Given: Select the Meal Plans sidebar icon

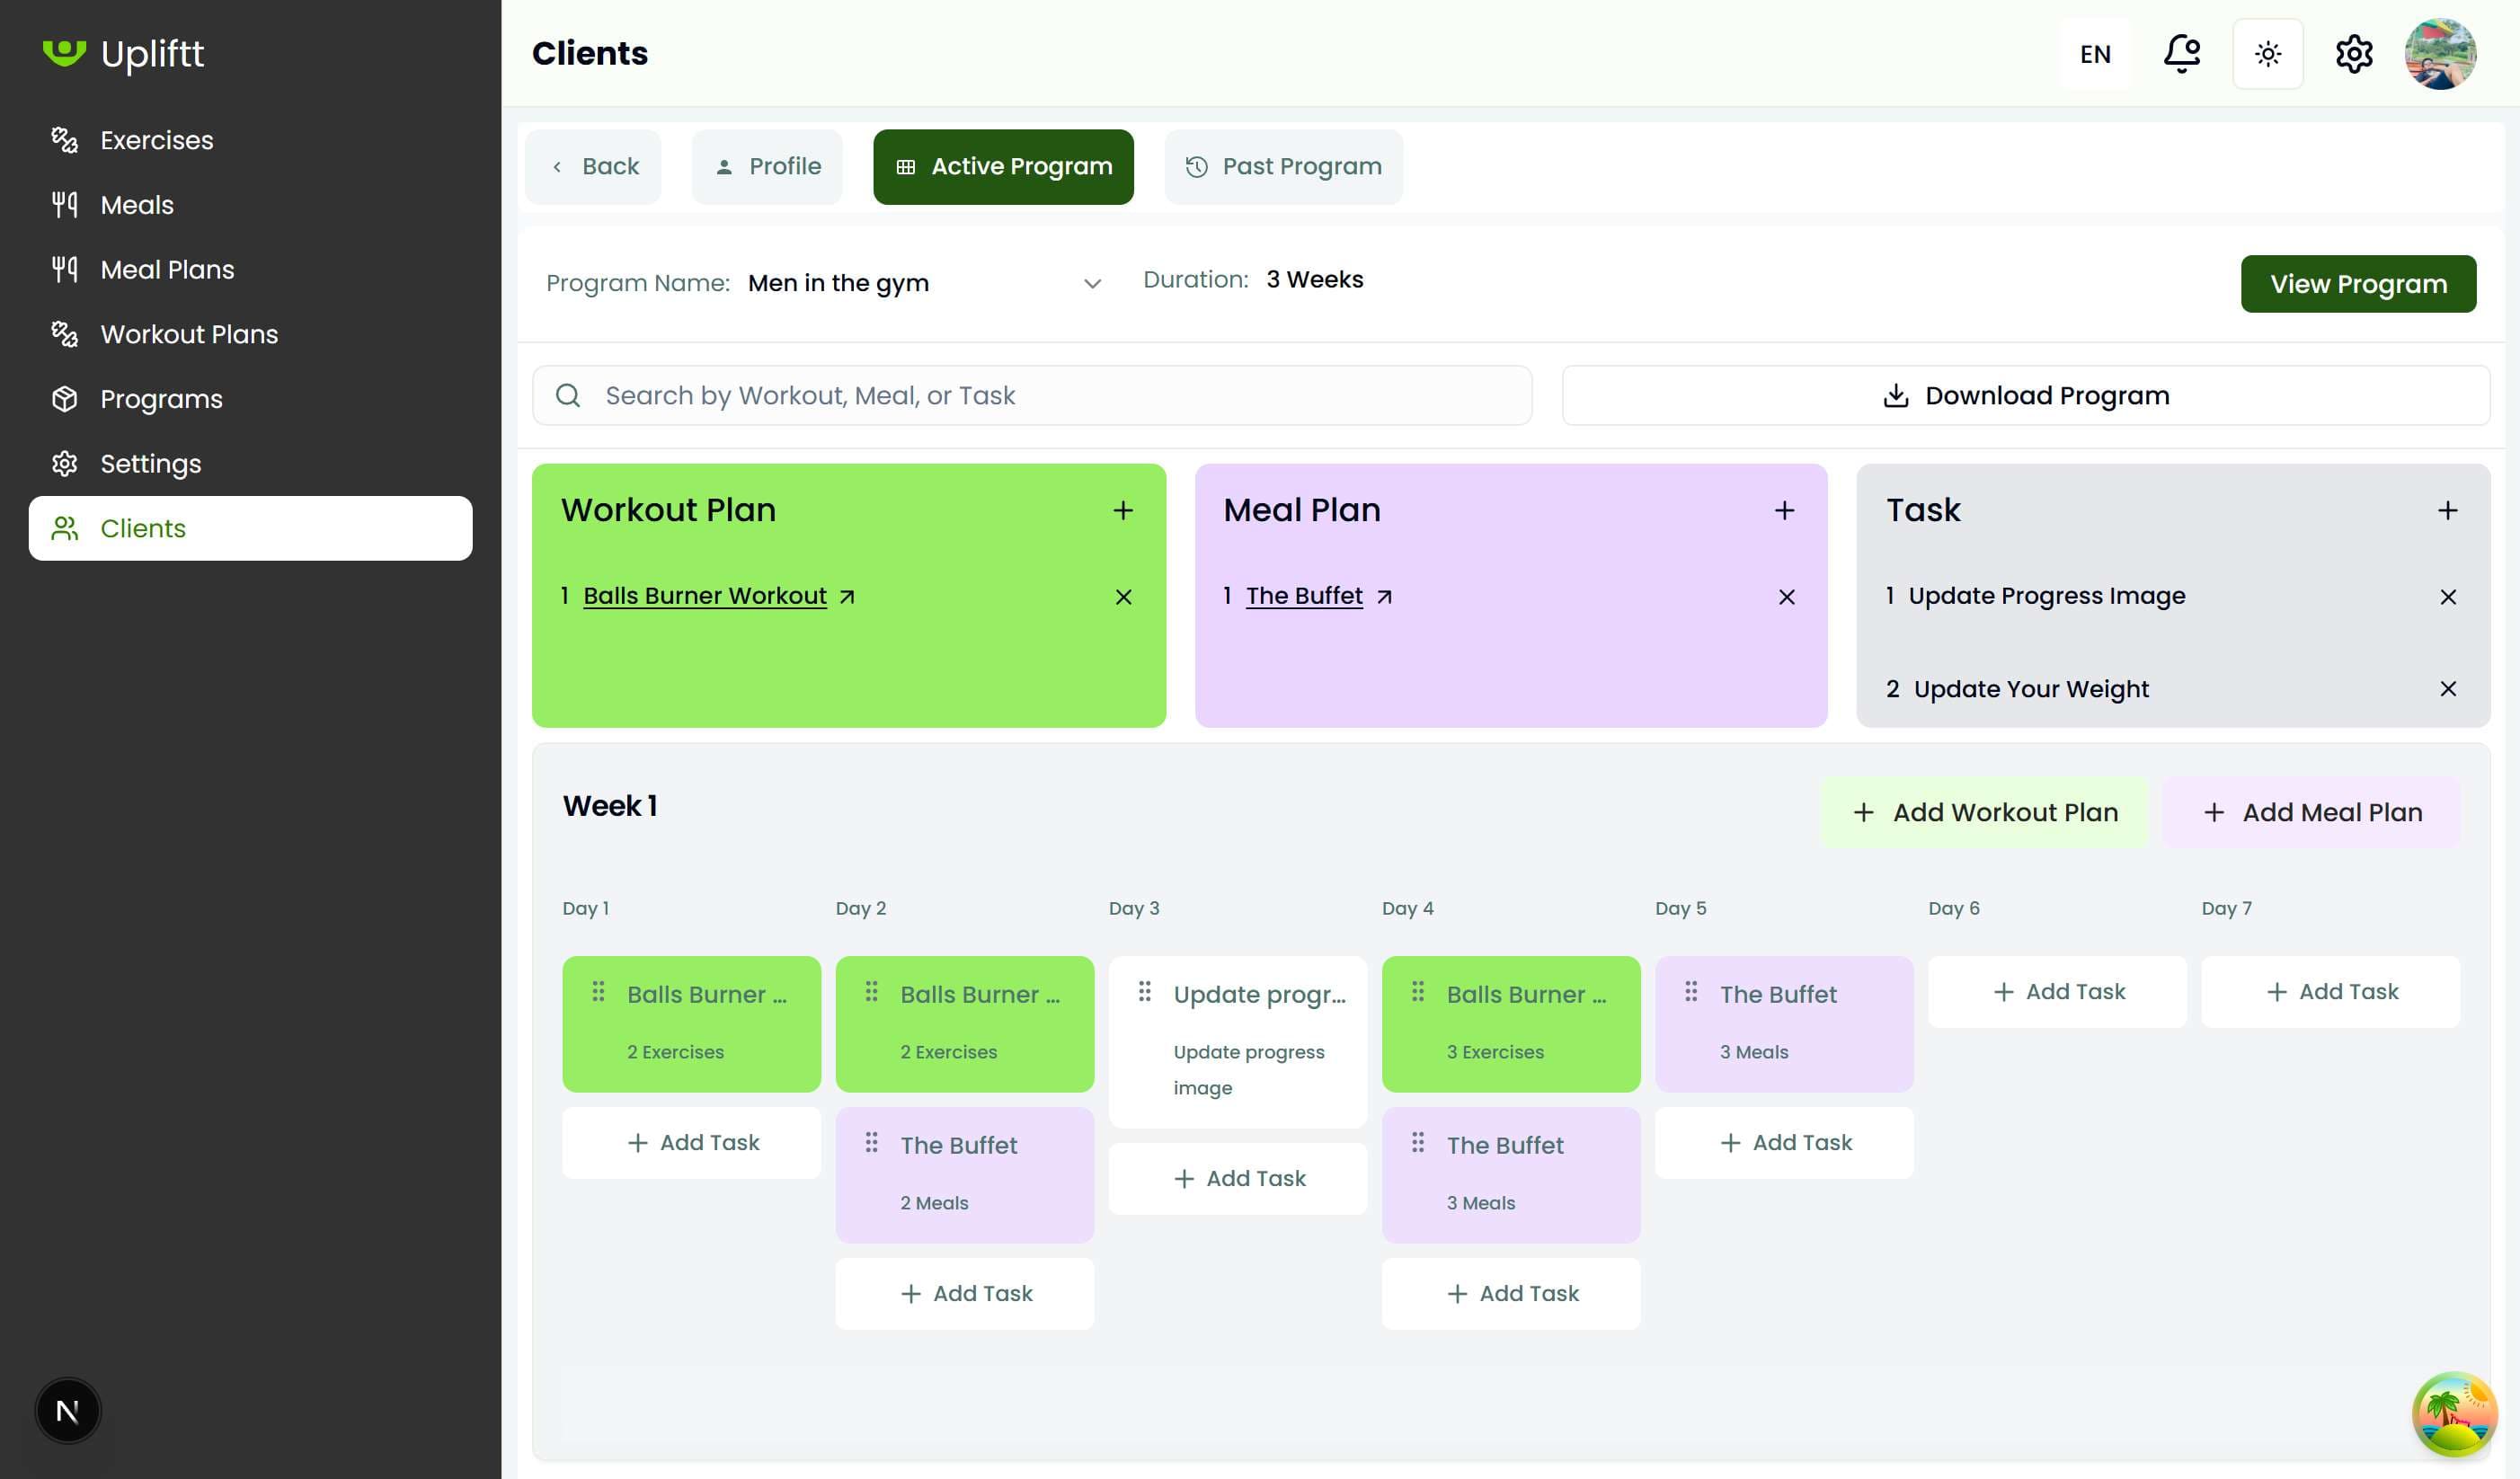Looking at the screenshot, I should pos(64,269).
